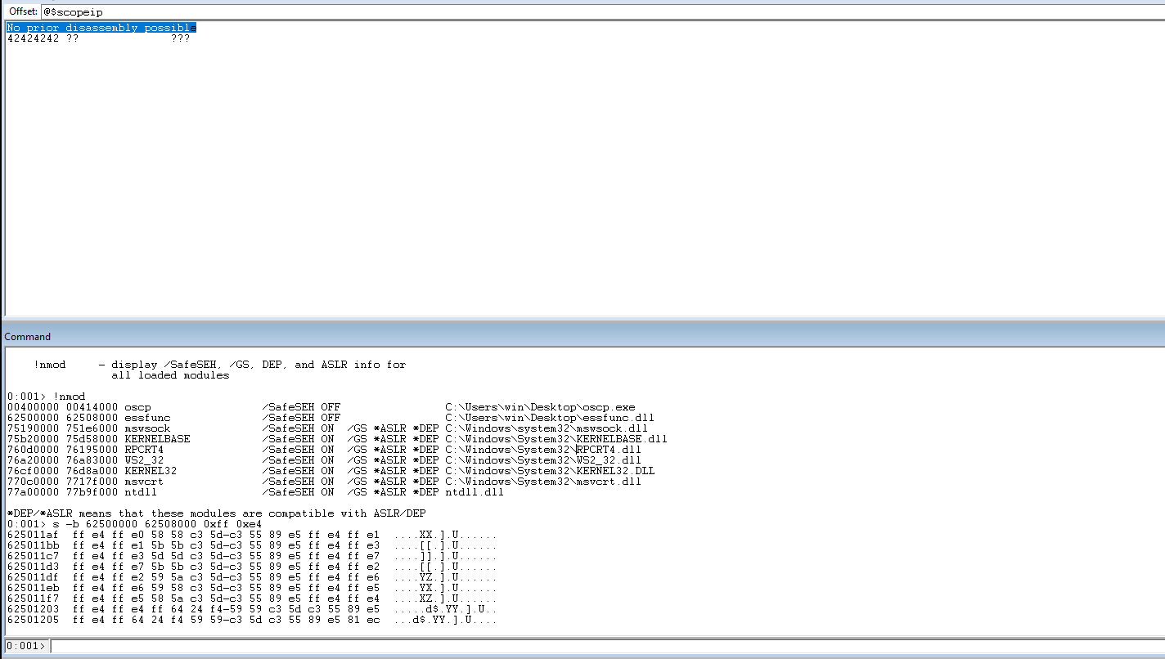The width and height of the screenshot is (1165, 659).
Task: Click the search result address 625011eb
Action: (33, 588)
